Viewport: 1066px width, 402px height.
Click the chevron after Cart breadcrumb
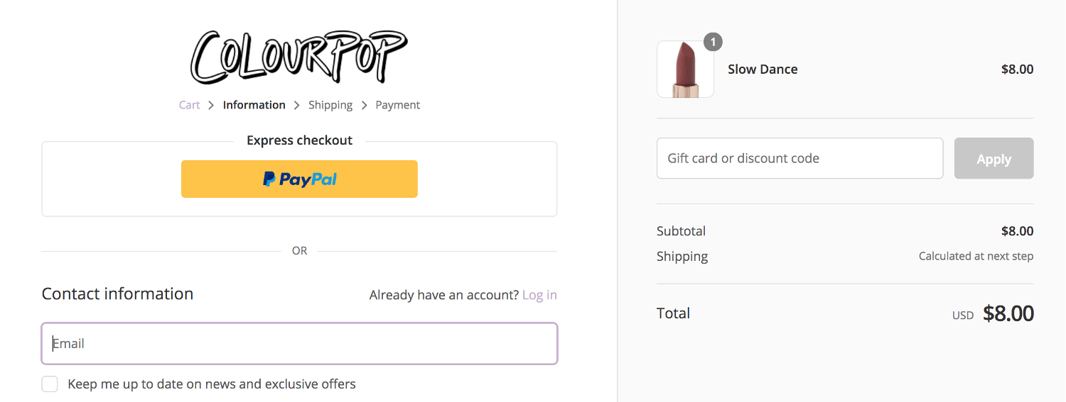coord(211,105)
